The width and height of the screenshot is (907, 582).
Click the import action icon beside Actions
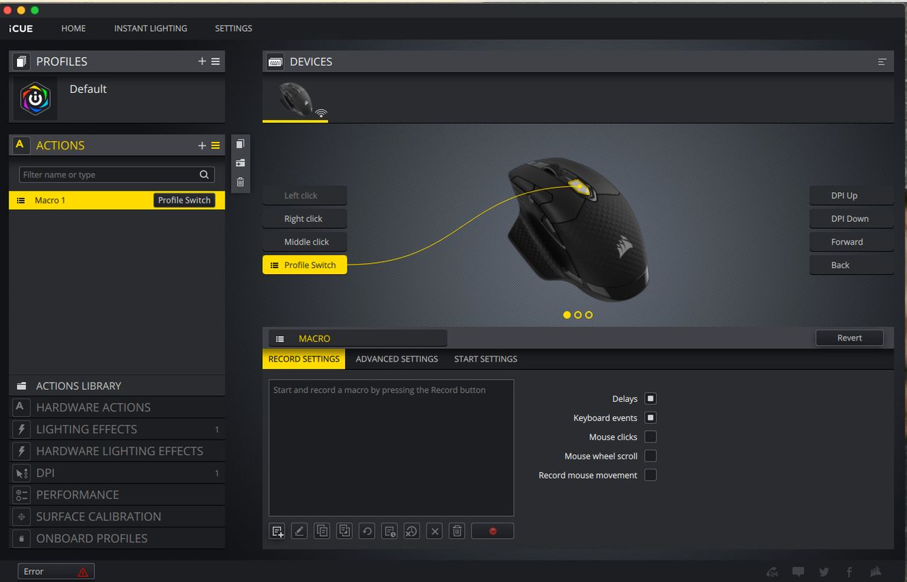pyautogui.click(x=240, y=163)
